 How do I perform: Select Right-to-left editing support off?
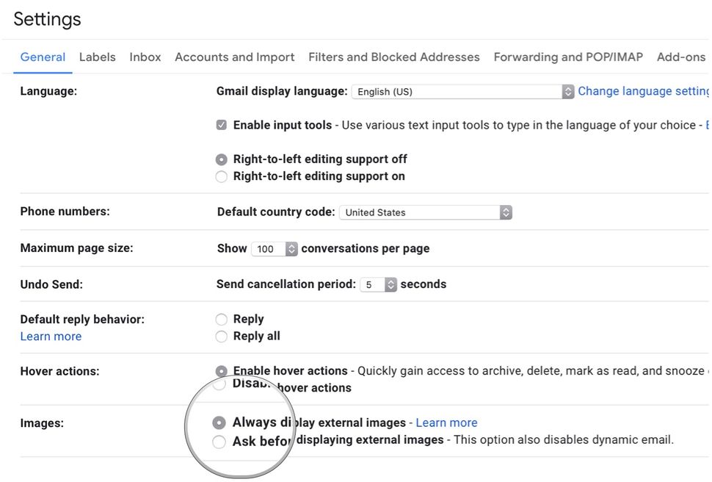[x=221, y=159]
